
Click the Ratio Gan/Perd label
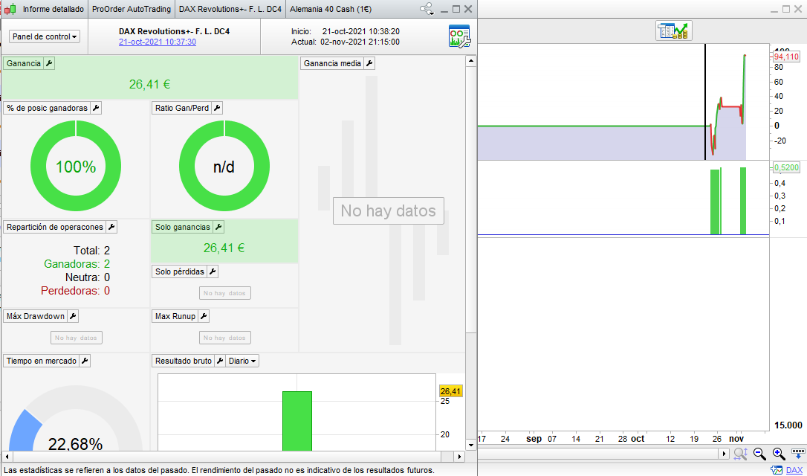[182, 108]
